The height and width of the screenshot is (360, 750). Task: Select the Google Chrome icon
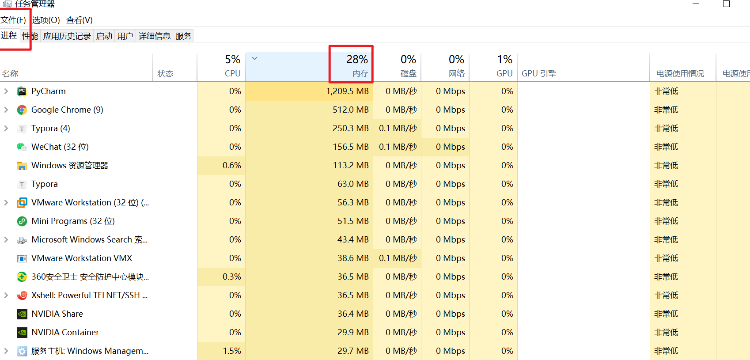pyautogui.click(x=22, y=110)
